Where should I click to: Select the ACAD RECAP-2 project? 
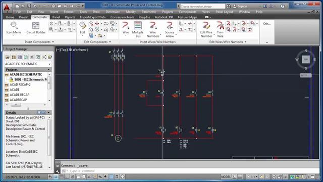20,84
